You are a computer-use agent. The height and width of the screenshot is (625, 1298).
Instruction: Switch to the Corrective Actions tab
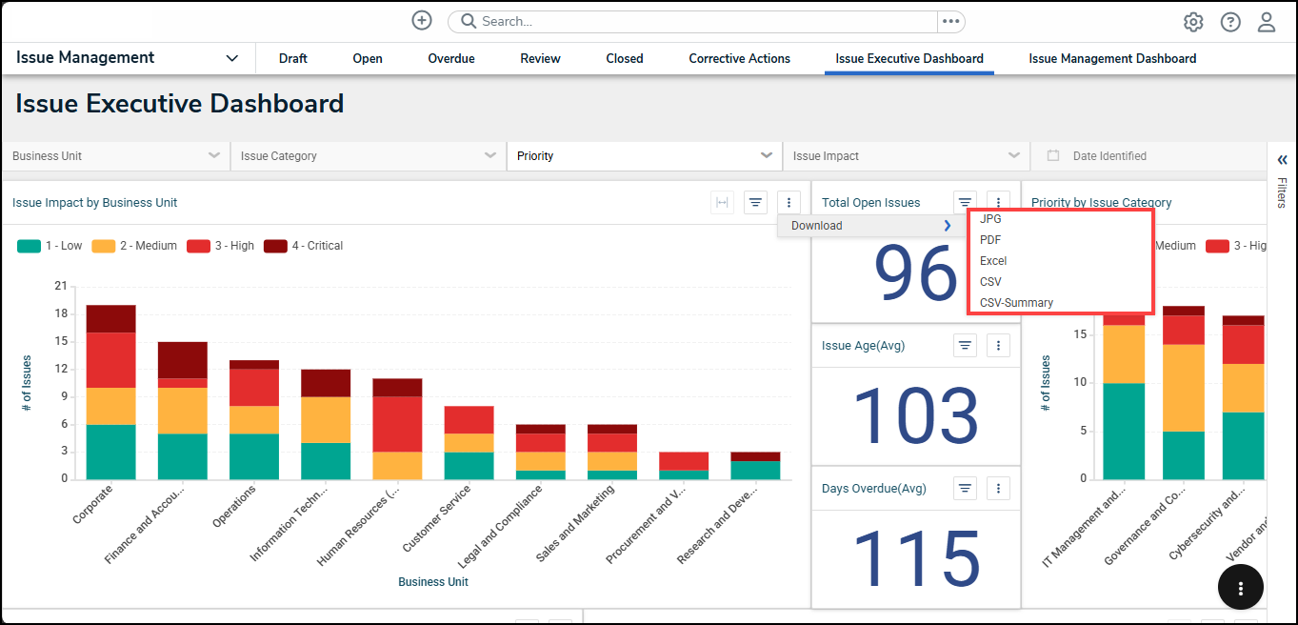(739, 58)
